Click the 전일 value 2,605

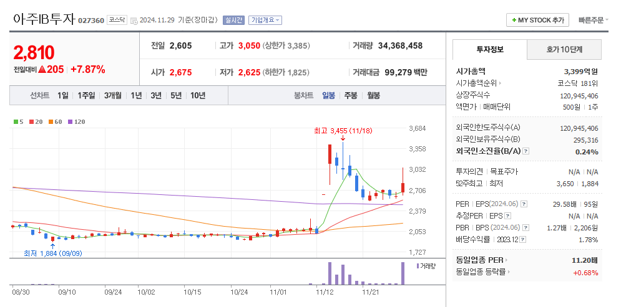tap(180, 45)
